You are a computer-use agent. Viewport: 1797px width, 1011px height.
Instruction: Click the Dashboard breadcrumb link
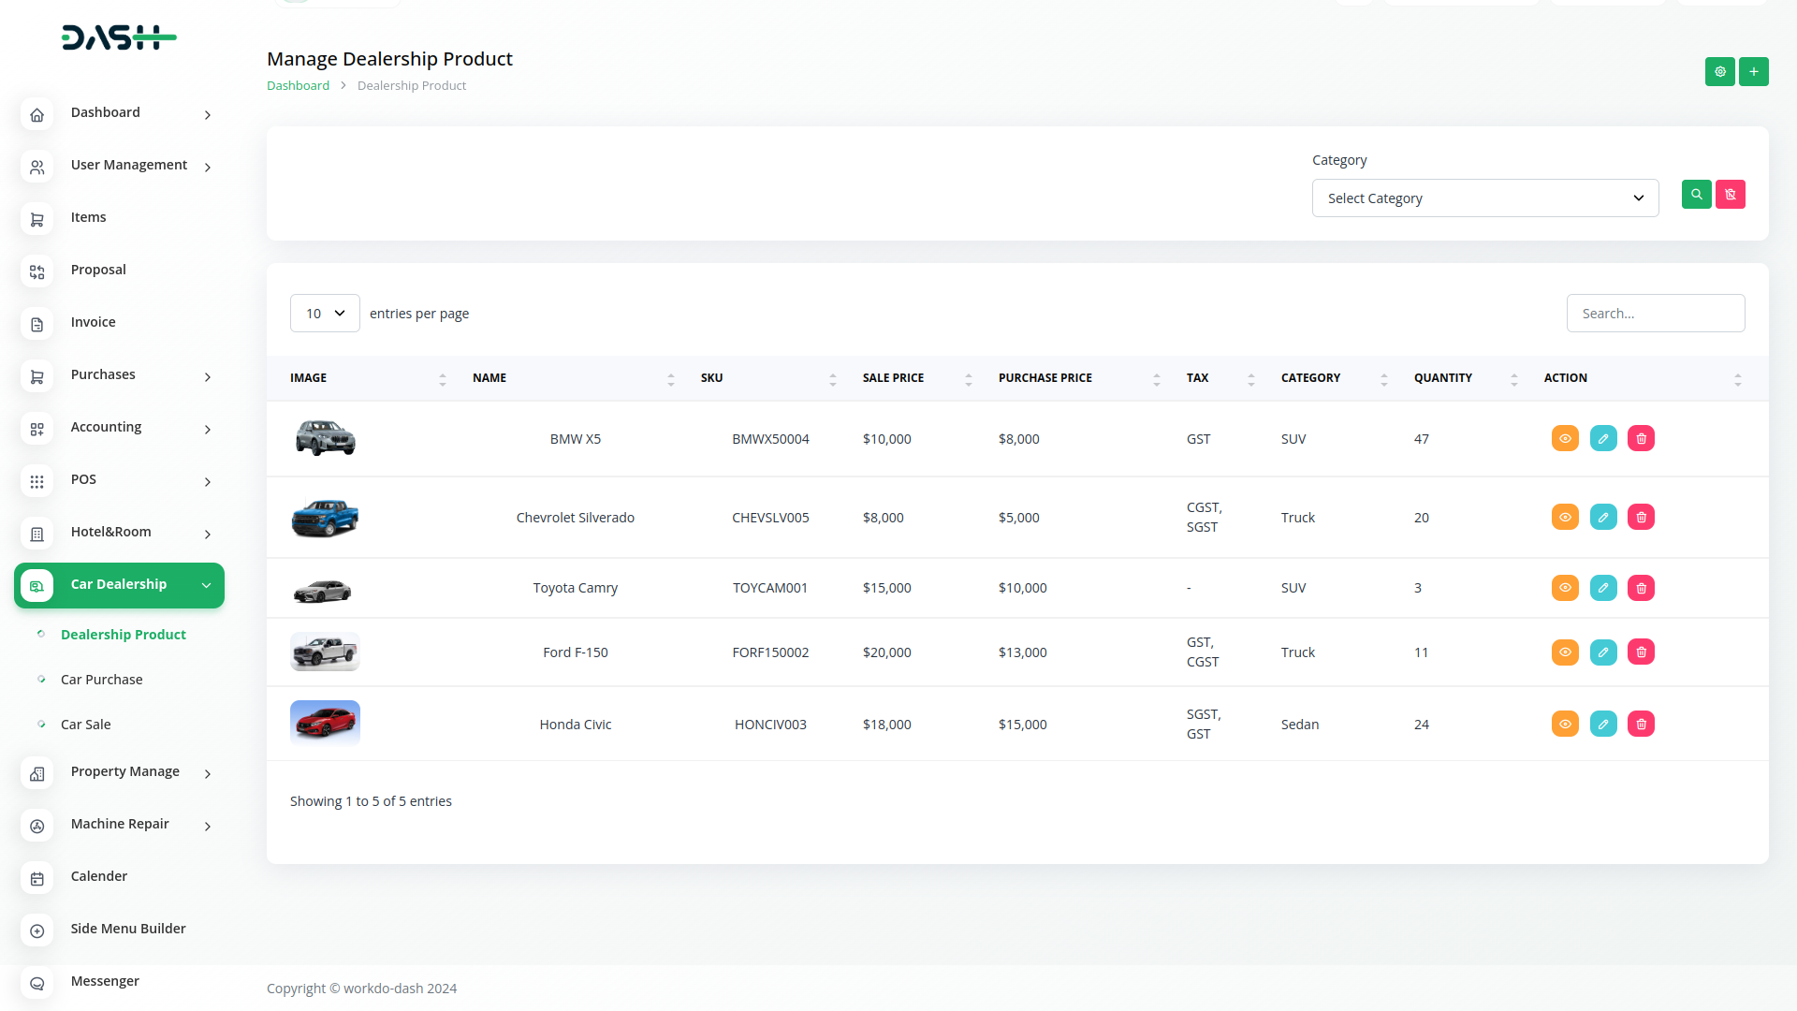[298, 85]
